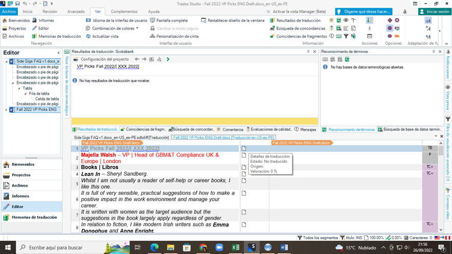This screenshot has width=452, height=254.
Task: Open Proyectos from ribbon navigation group
Action: 14,28
